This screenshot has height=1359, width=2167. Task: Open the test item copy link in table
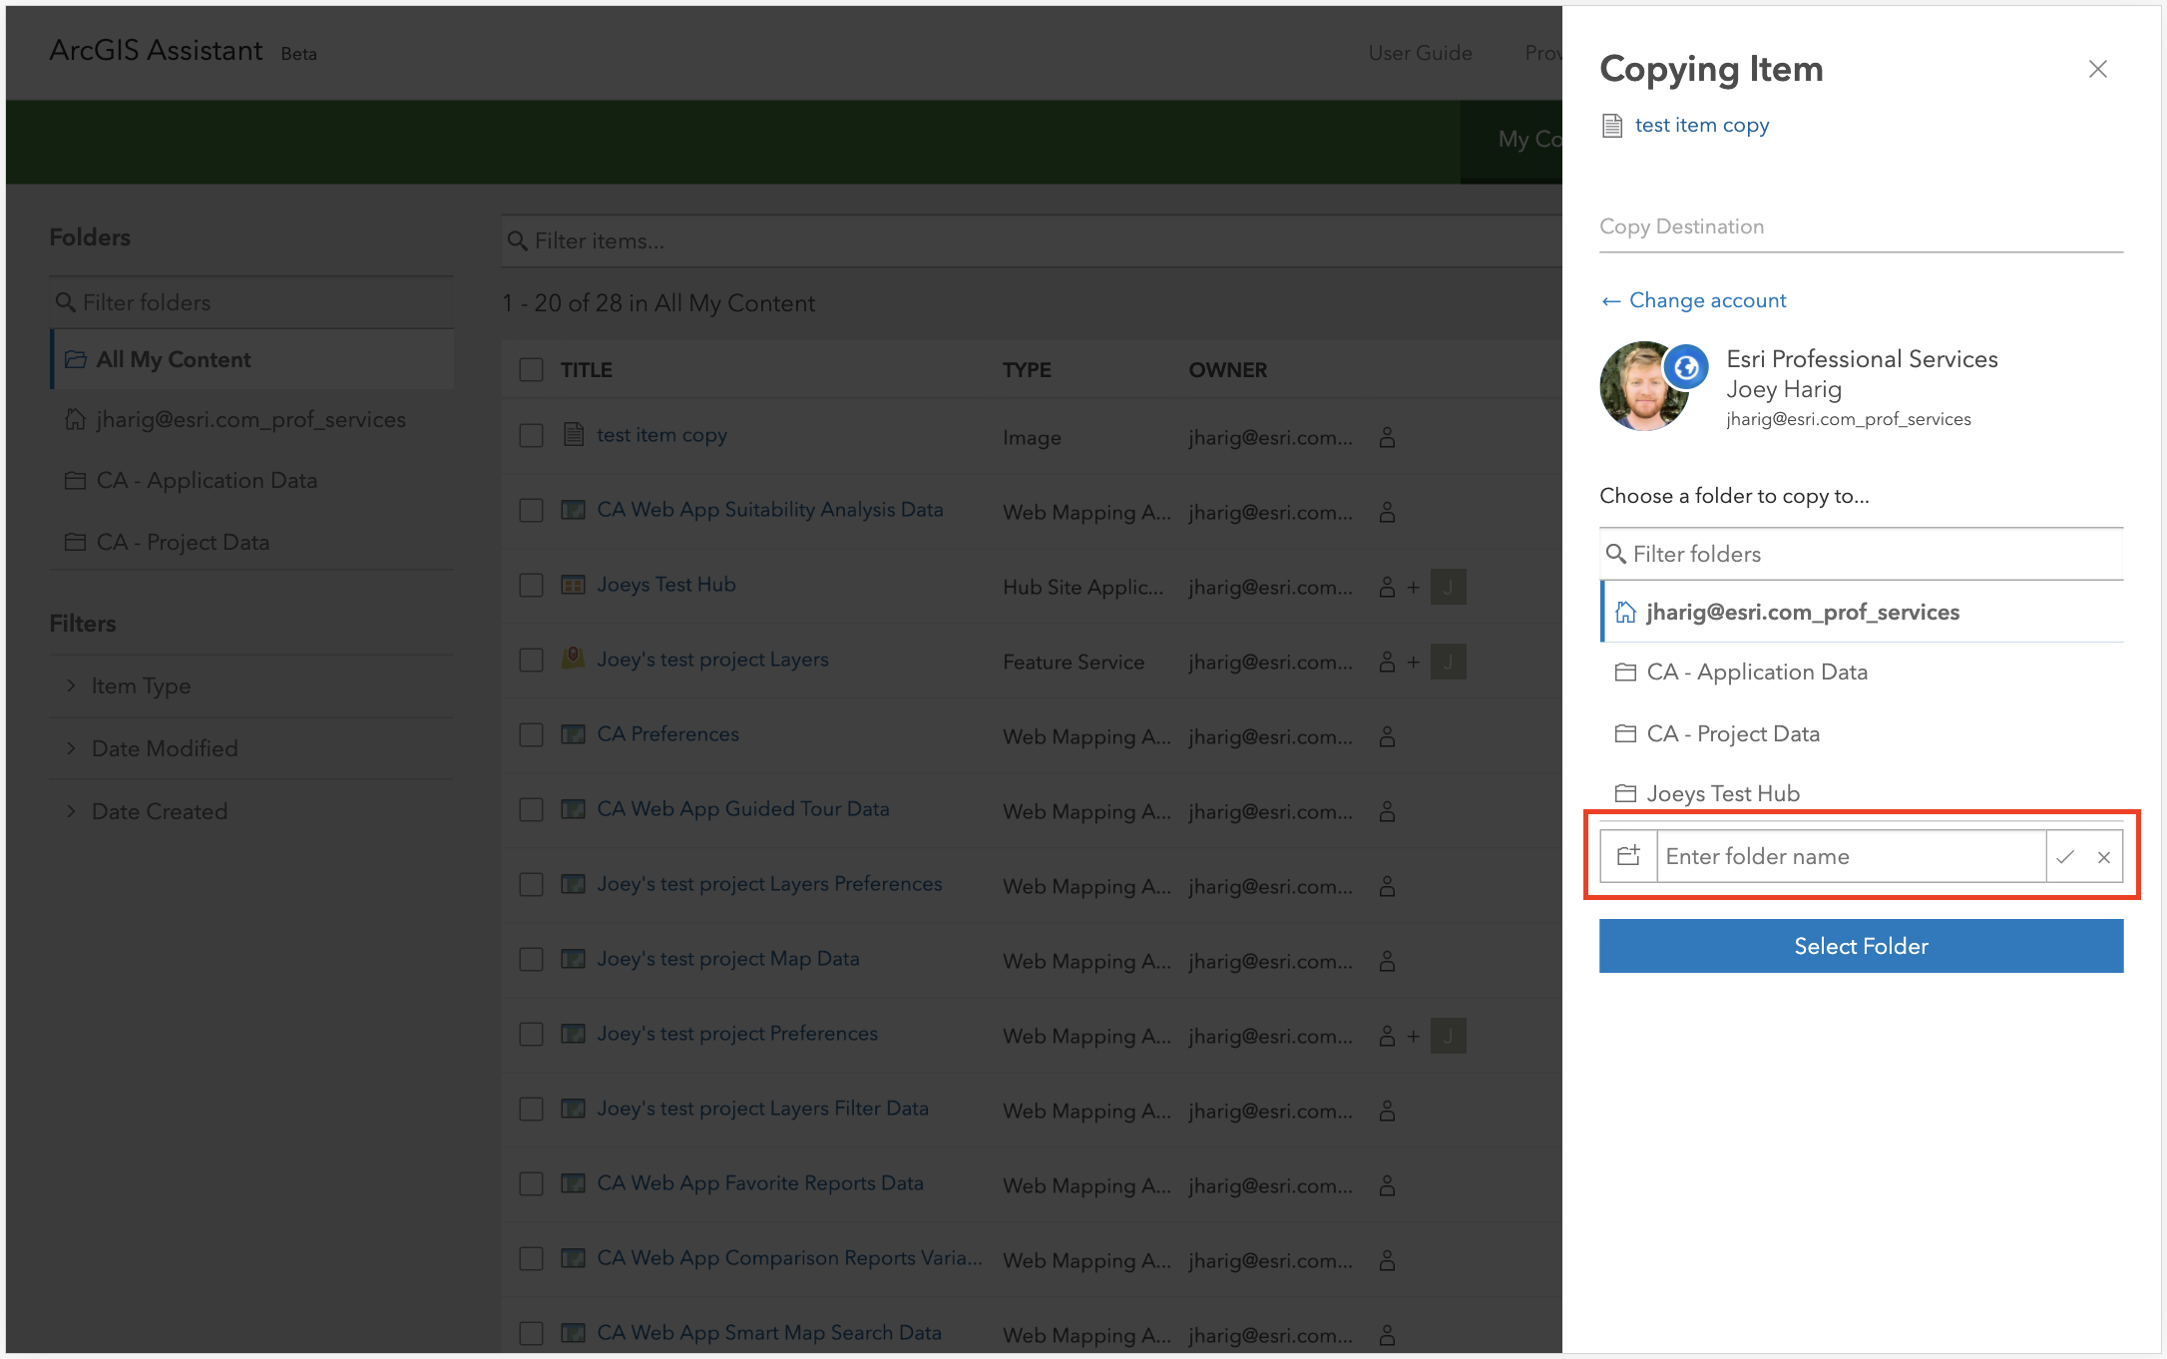tap(661, 435)
